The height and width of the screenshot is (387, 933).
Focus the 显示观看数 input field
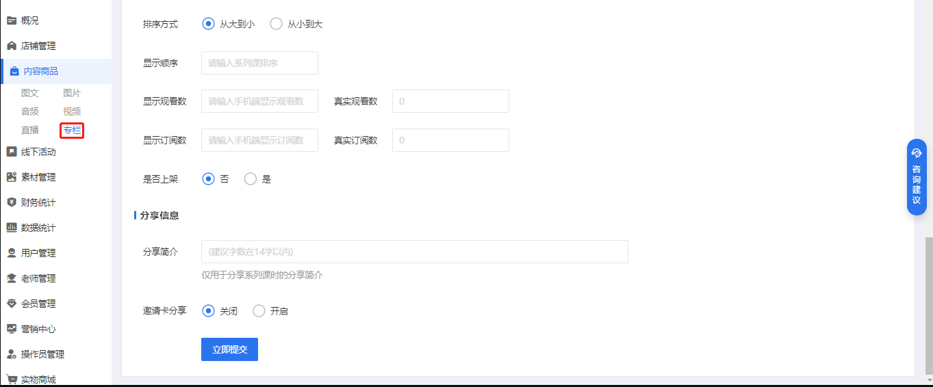click(x=259, y=101)
